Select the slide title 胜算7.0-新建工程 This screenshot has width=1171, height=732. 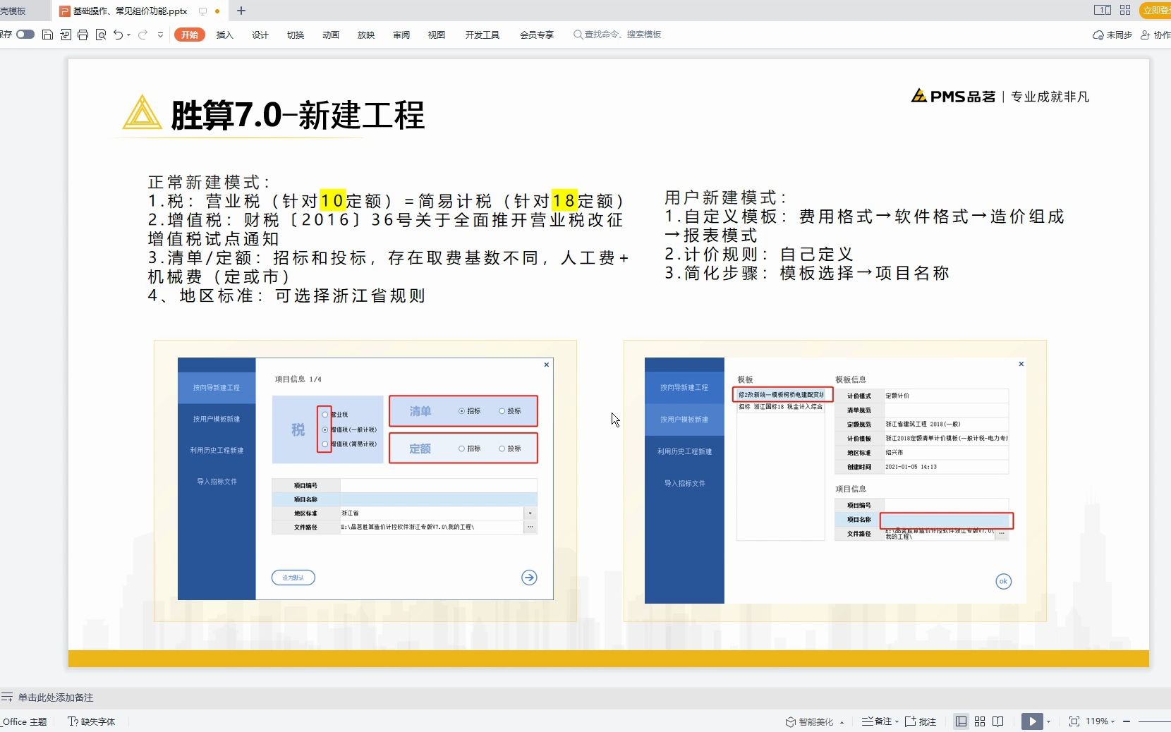[x=298, y=115]
